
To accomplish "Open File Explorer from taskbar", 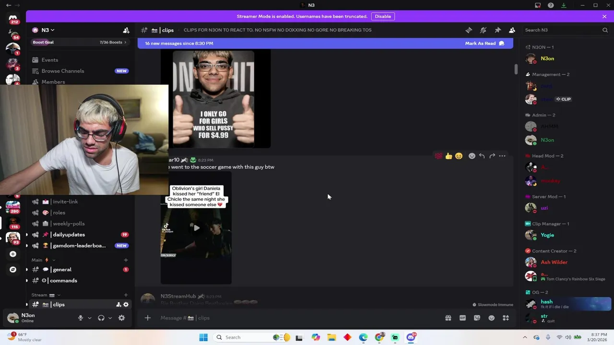I will (x=331, y=337).
